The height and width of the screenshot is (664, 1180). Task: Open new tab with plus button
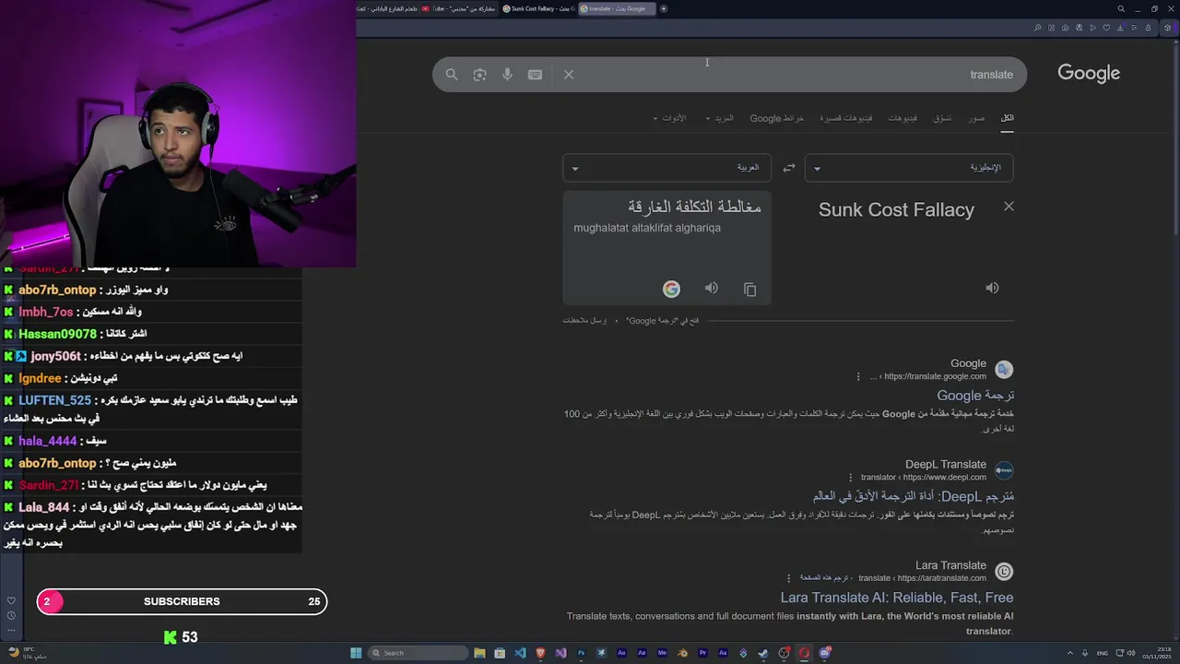pyautogui.click(x=664, y=8)
